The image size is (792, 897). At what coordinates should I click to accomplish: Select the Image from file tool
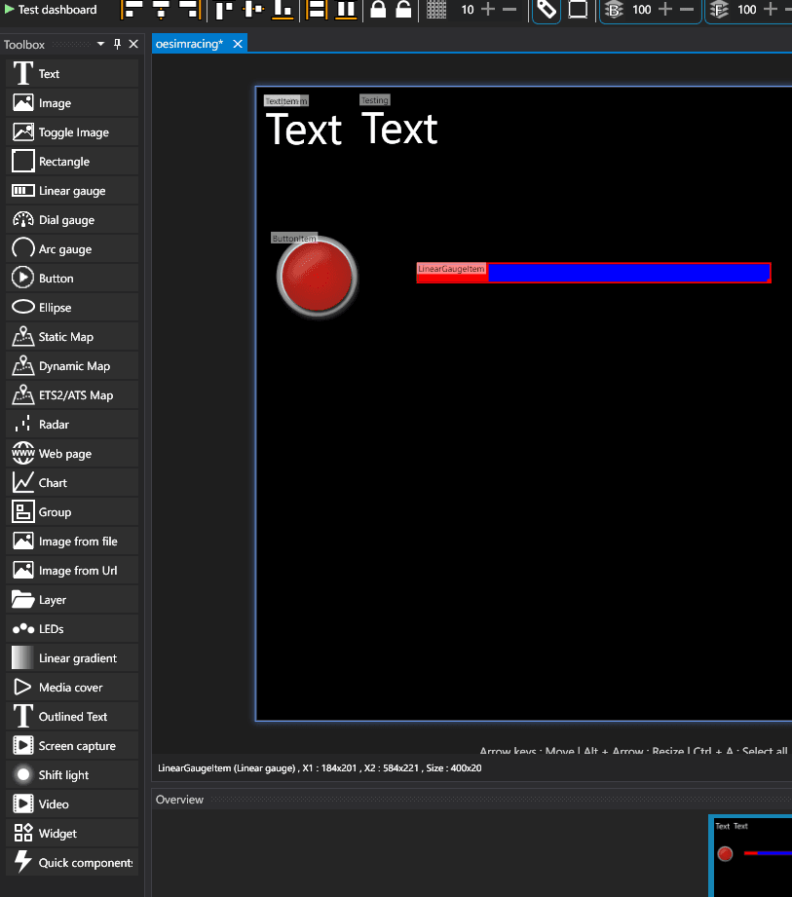coord(72,541)
